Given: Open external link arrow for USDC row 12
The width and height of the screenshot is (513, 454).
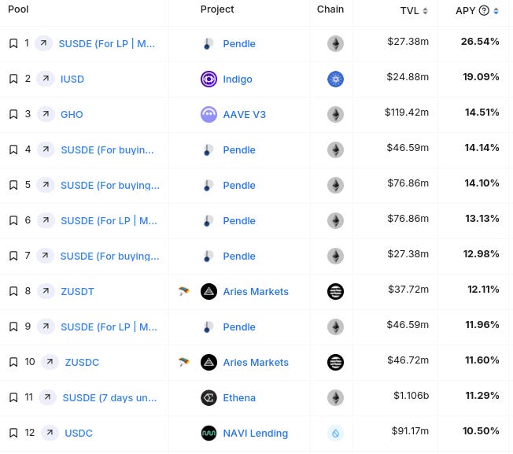Looking at the screenshot, I should click(x=50, y=433).
